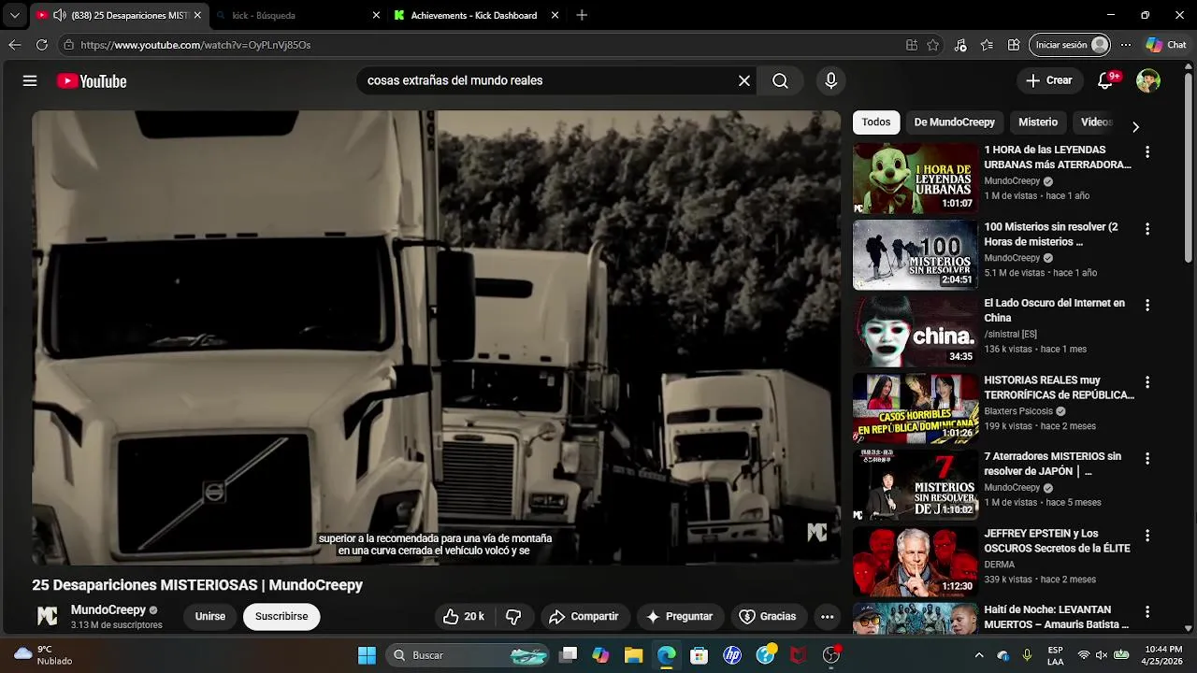Open the notifications bell

point(1106,81)
